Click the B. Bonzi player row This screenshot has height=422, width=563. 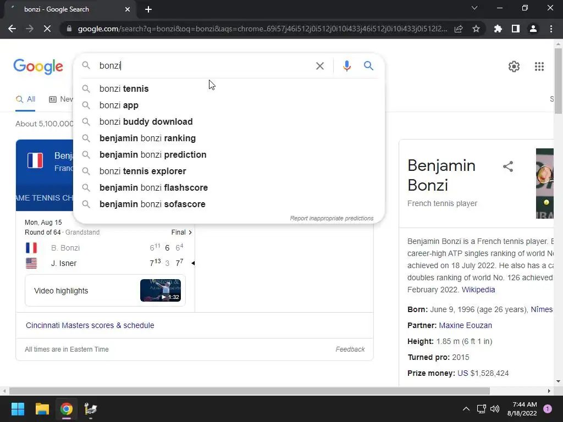pyautogui.click(x=105, y=248)
